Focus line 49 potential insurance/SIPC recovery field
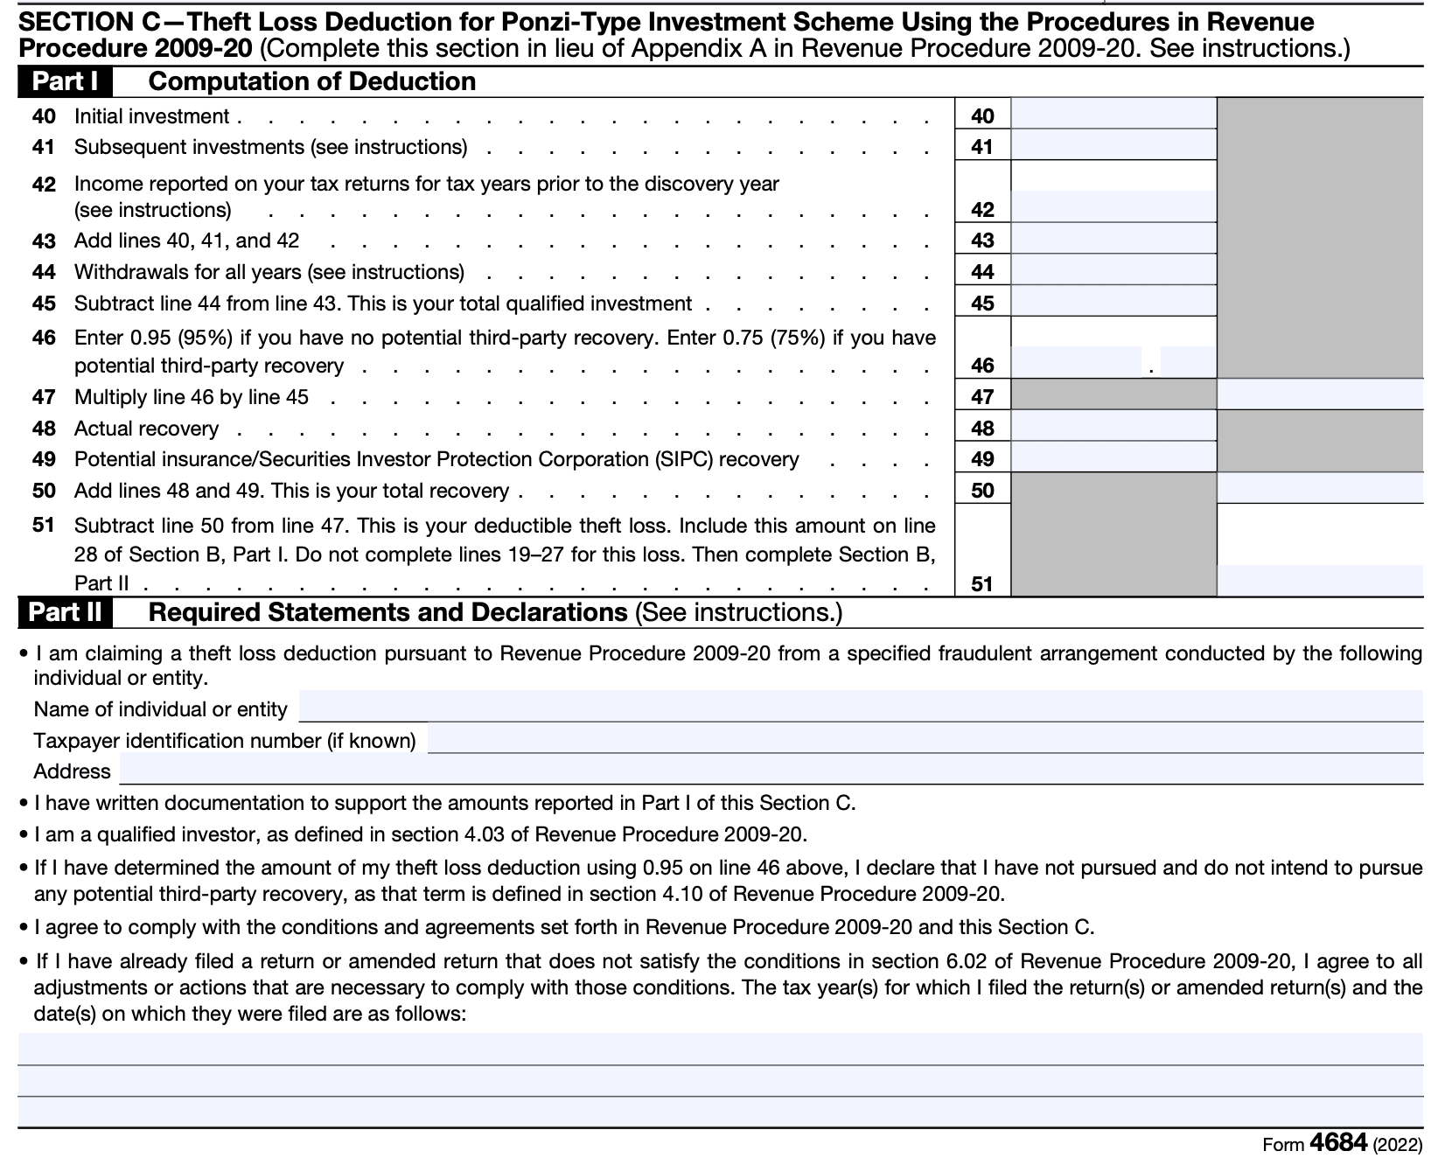Image resolution: width=1445 pixels, height=1165 pixels. click(x=1113, y=458)
